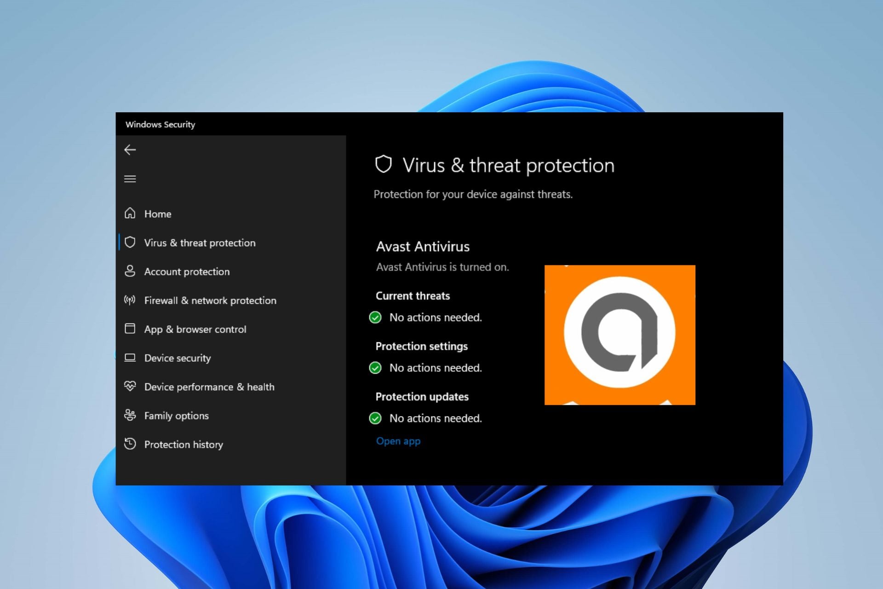Click the Device security laptop icon
Viewport: 883px width, 589px height.
130,358
